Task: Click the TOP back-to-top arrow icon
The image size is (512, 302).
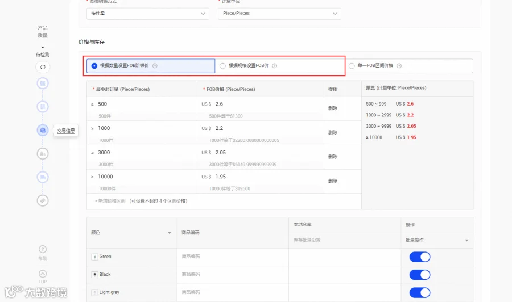Action: coord(43,274)
